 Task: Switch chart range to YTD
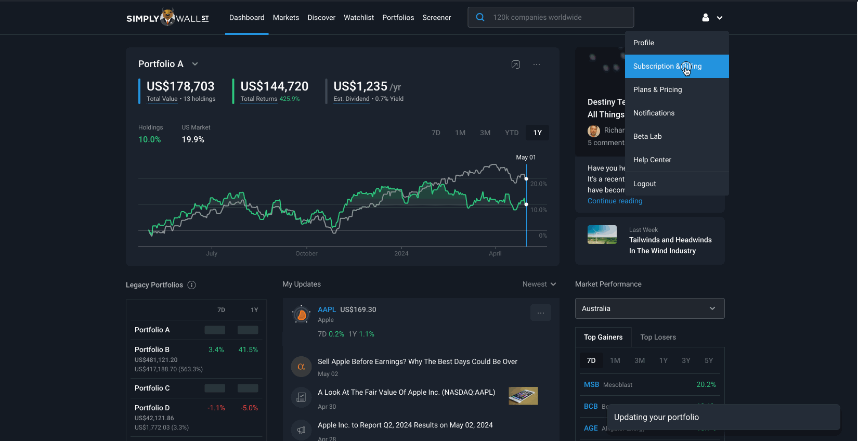[x=512, y=133]
